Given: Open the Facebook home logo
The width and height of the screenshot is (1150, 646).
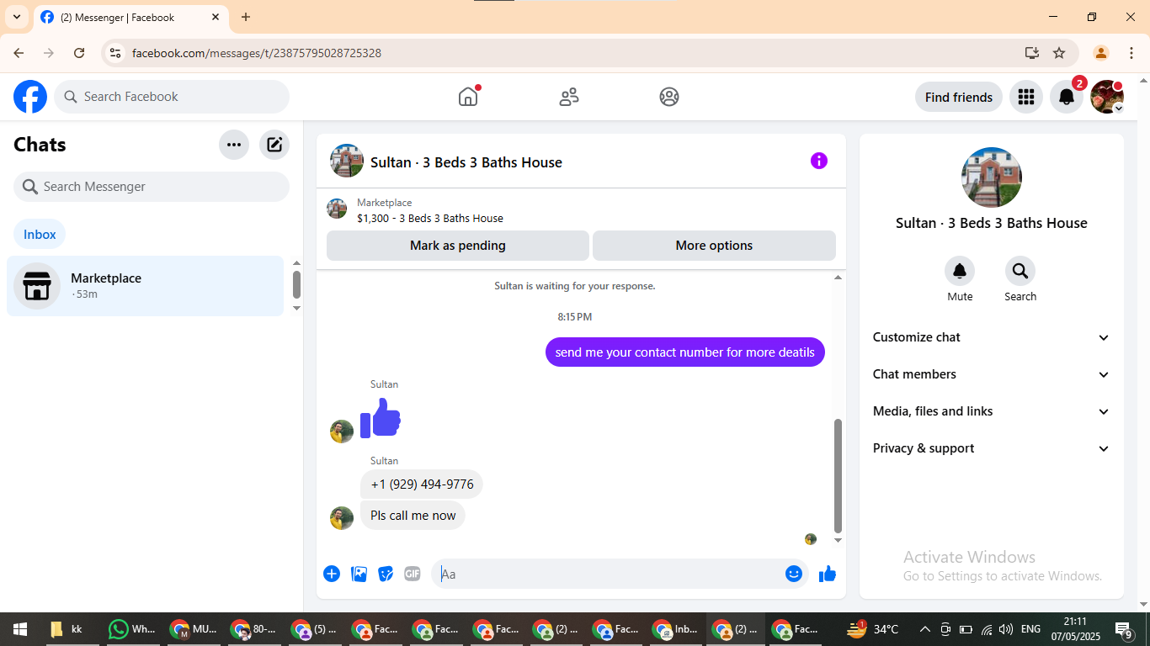Looking at the screenshot, I should (30, 97).
